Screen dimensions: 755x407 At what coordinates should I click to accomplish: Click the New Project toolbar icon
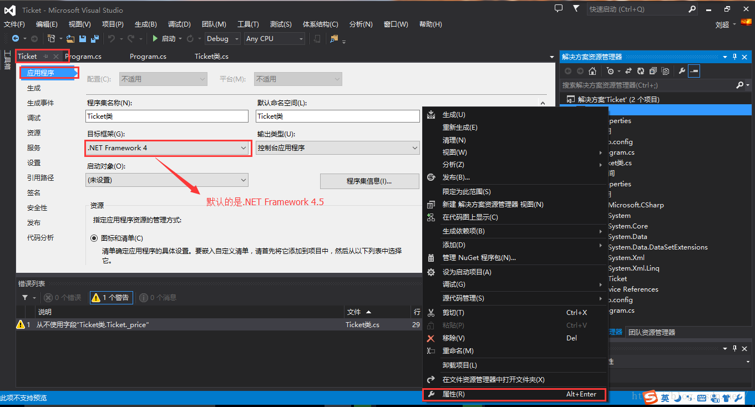[51, 39]
